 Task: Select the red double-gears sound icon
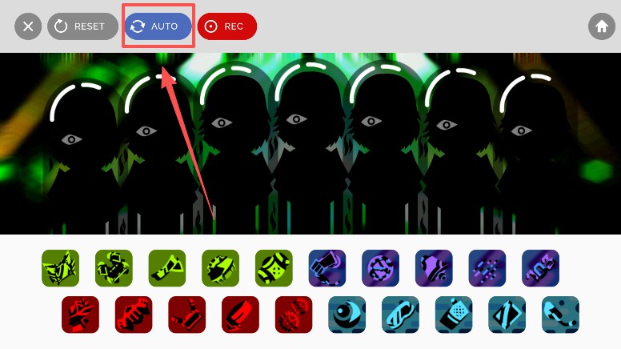[294, 315]
